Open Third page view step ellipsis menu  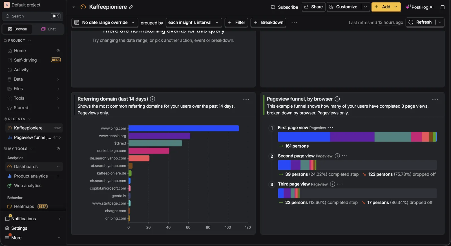pyautogui.click(x=340, y=184)
